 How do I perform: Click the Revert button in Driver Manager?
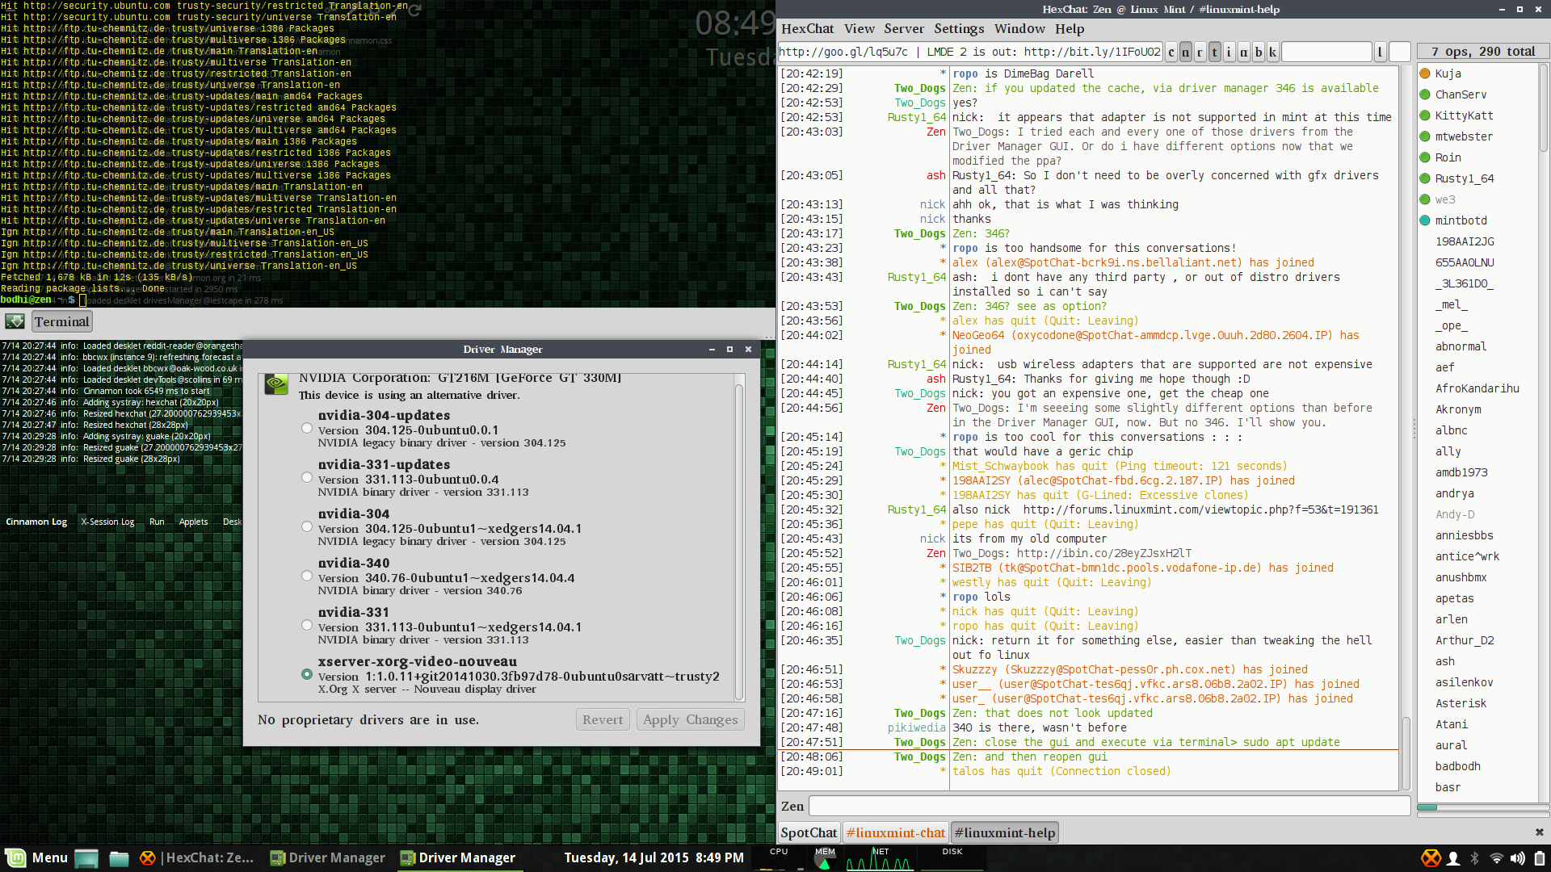pyautogui.click(x=603, y=719)
